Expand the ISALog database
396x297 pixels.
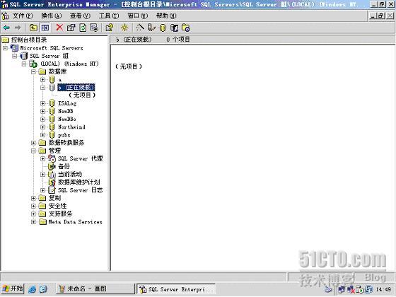(x=43, y=103)
